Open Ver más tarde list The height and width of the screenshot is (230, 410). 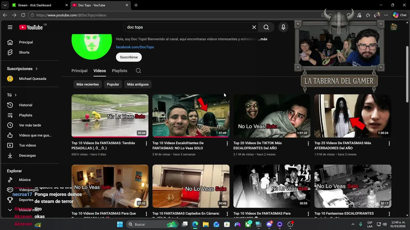pos(30,125)
